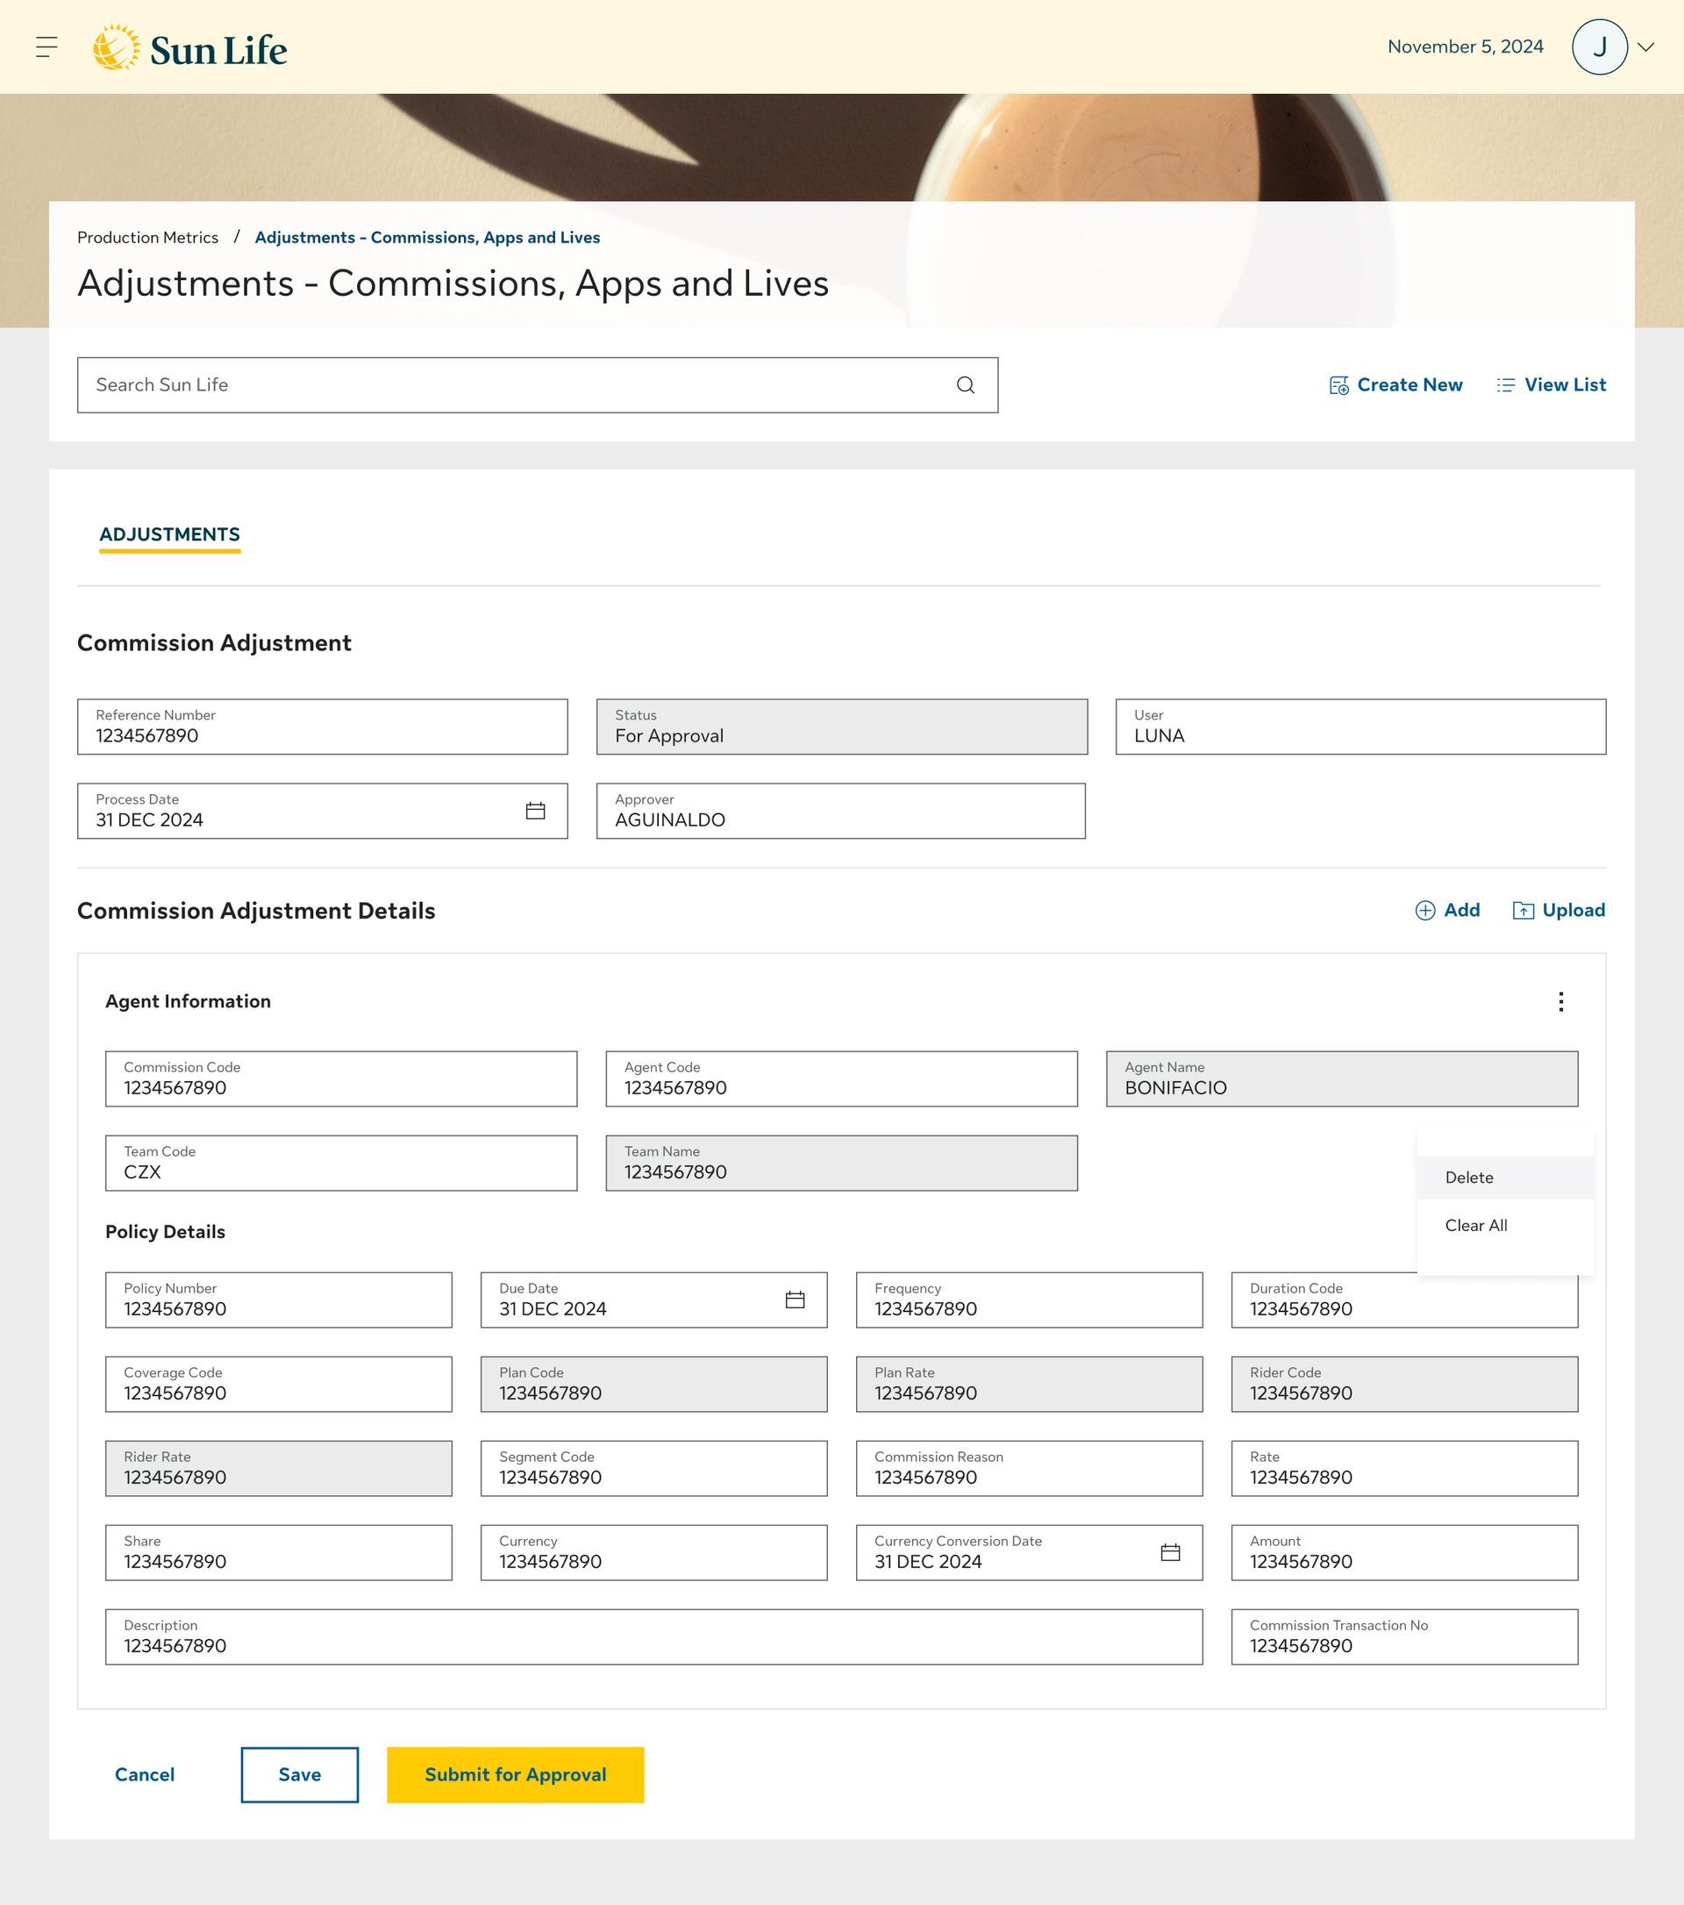Switch to the ADJUSTMENTS tab
The height and width of the screenshot is (1905, 1684).
tap(169, 535)
